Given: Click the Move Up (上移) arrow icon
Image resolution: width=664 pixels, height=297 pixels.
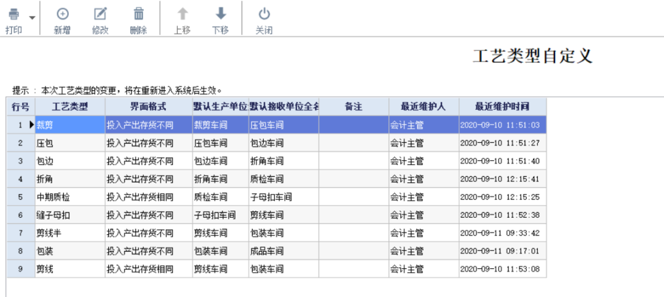Looking at the screenshot, I should pyautogui.click(x=182, y=14).
